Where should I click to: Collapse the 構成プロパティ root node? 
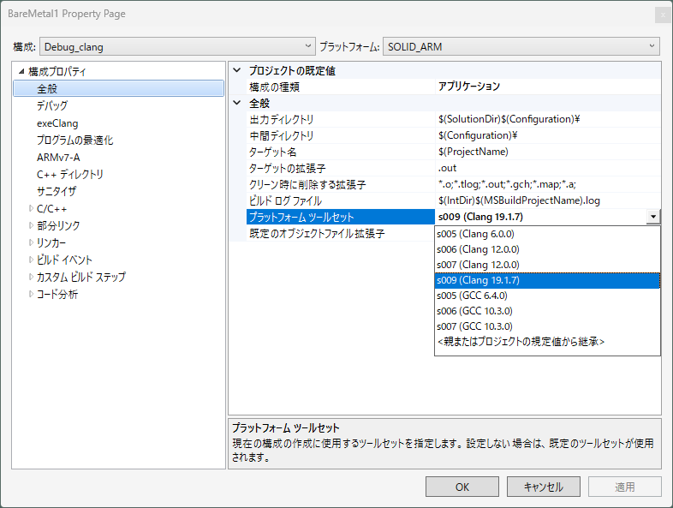click(21, 72)
